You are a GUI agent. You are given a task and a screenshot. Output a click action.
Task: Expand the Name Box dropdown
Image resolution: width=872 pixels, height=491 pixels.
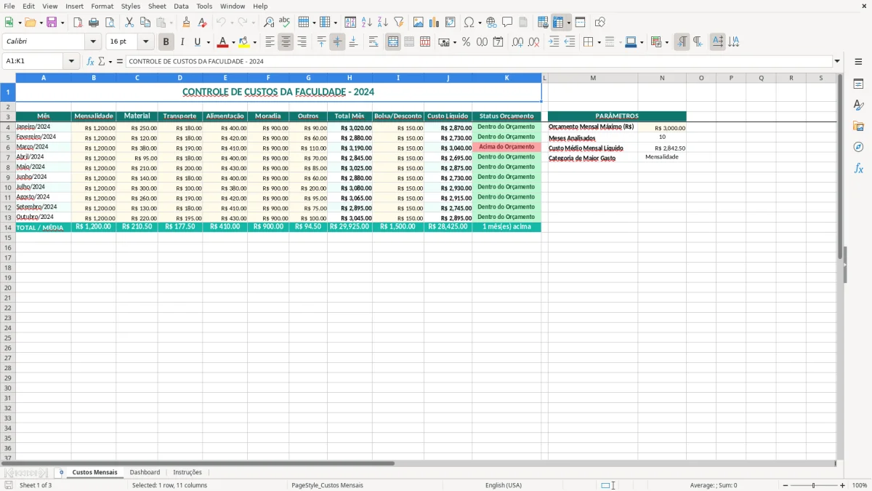[71, 61]
